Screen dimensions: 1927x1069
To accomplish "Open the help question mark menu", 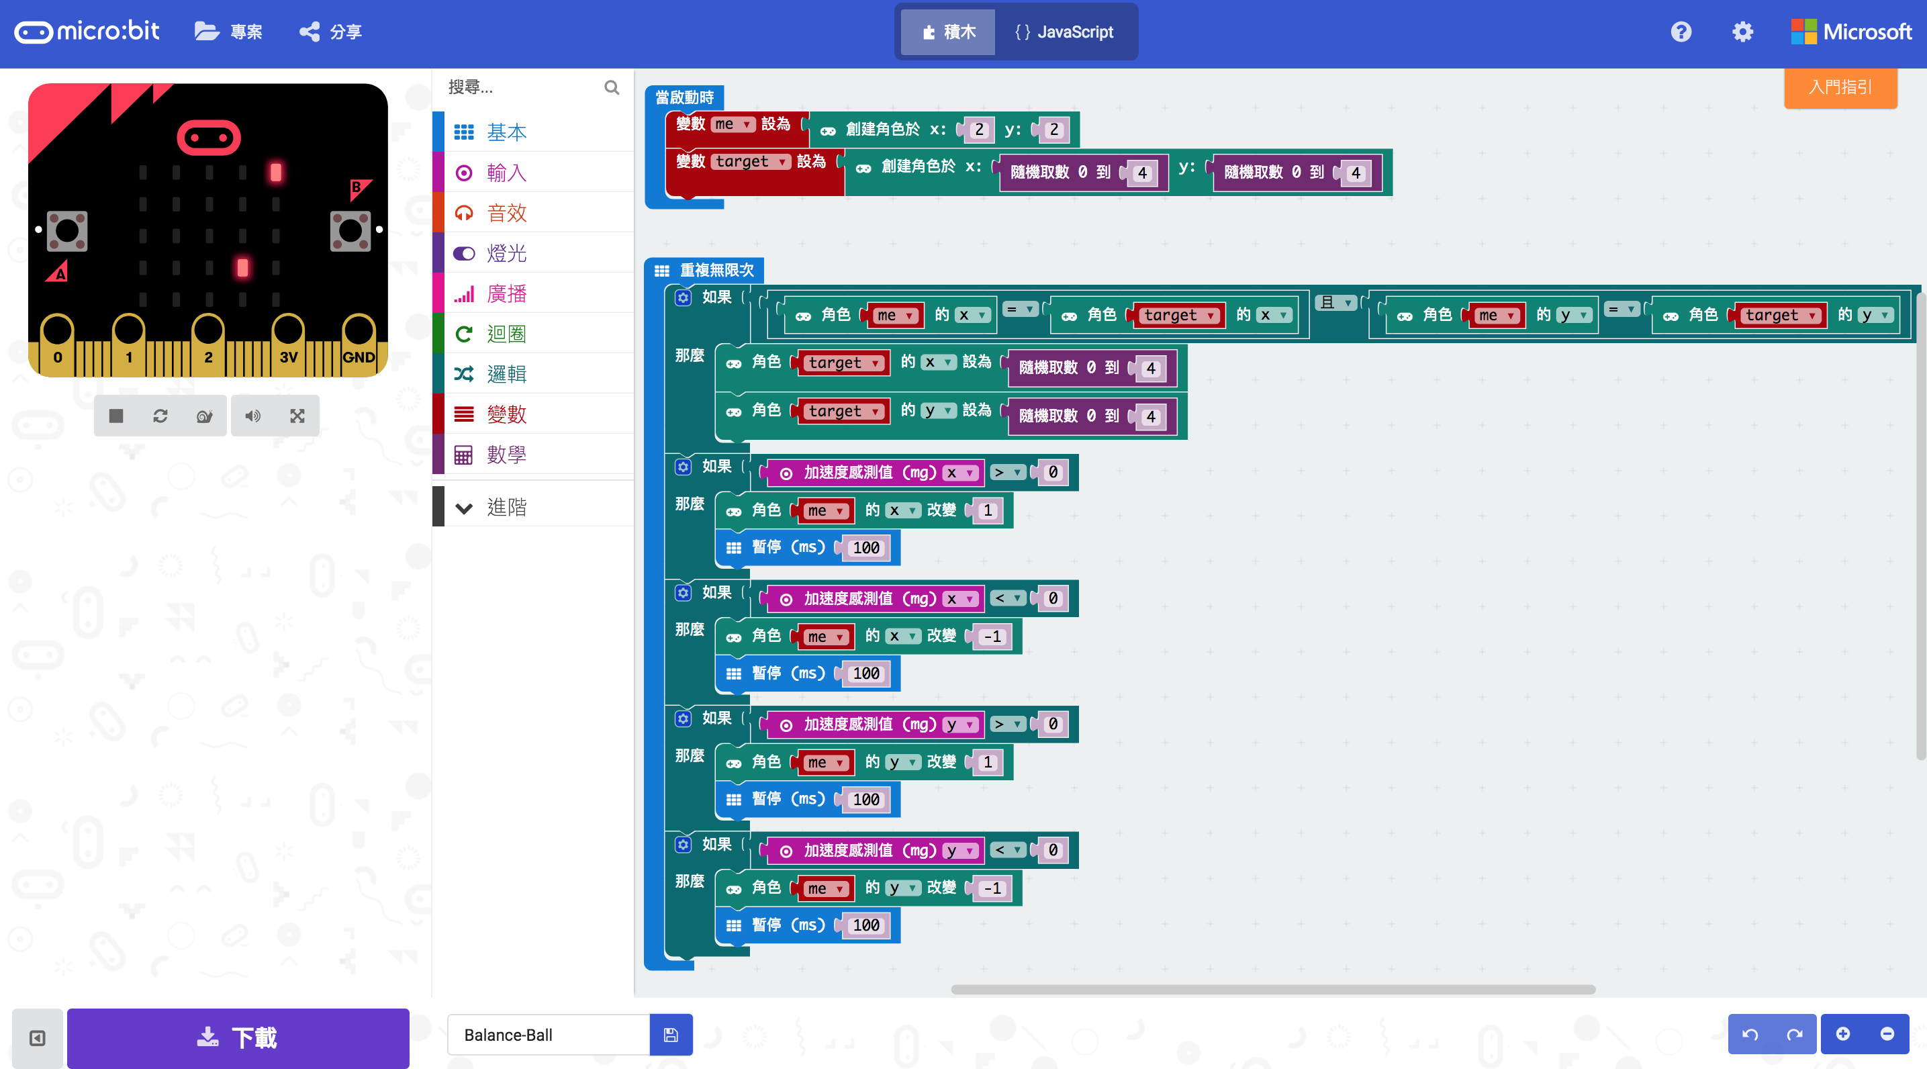I will coord(1681,32).
